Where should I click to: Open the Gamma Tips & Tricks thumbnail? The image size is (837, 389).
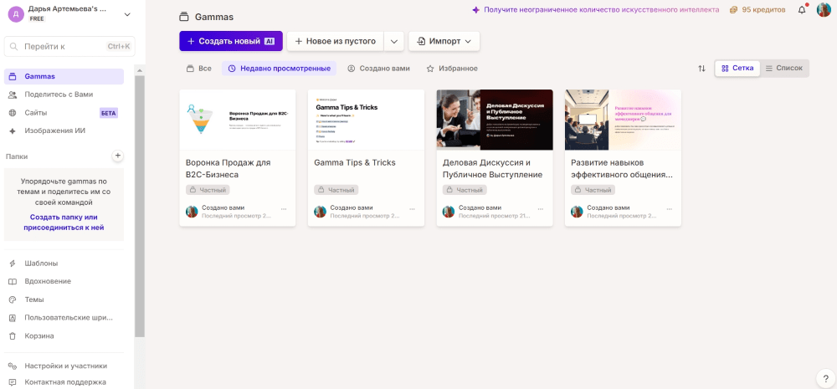click(x=367, y=120)
